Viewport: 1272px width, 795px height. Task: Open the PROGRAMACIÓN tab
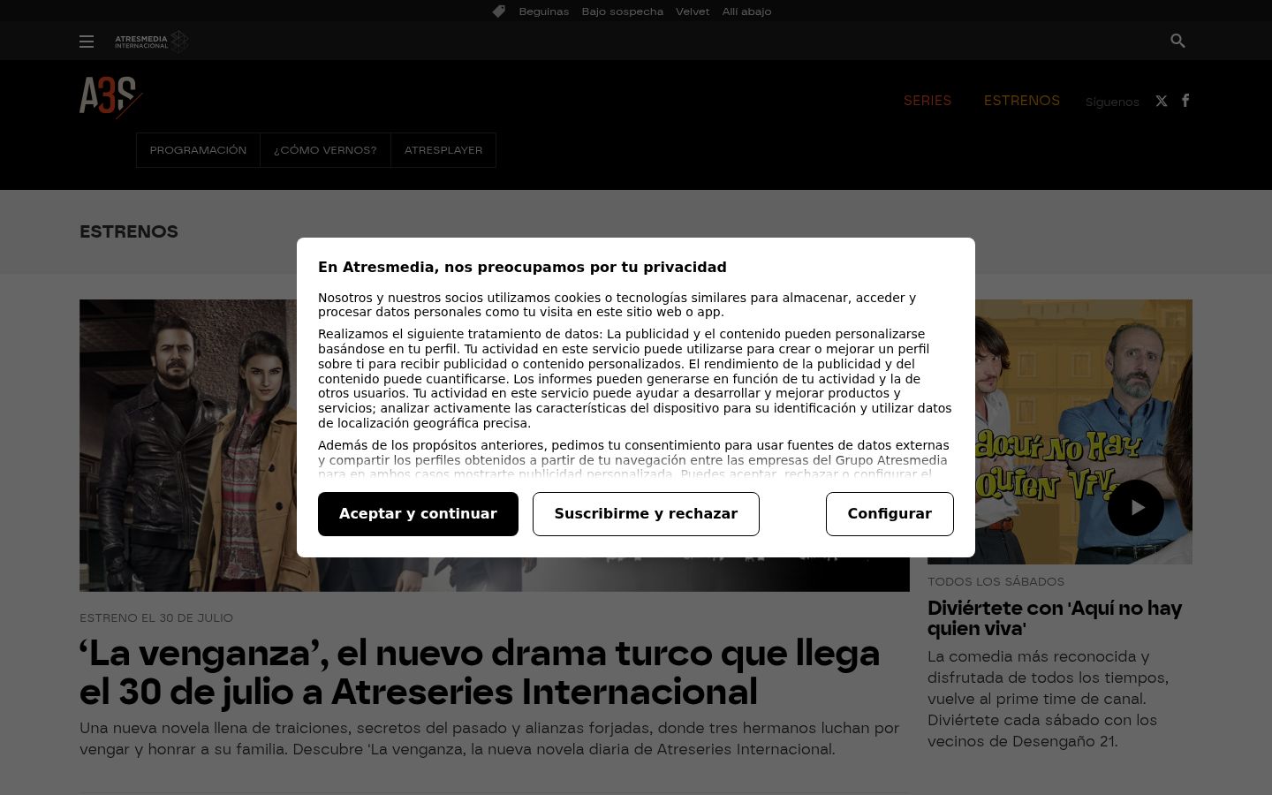point(198,150)
